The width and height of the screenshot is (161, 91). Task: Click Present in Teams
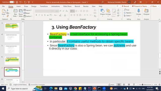pyautogui.click(x=140, y=6)
